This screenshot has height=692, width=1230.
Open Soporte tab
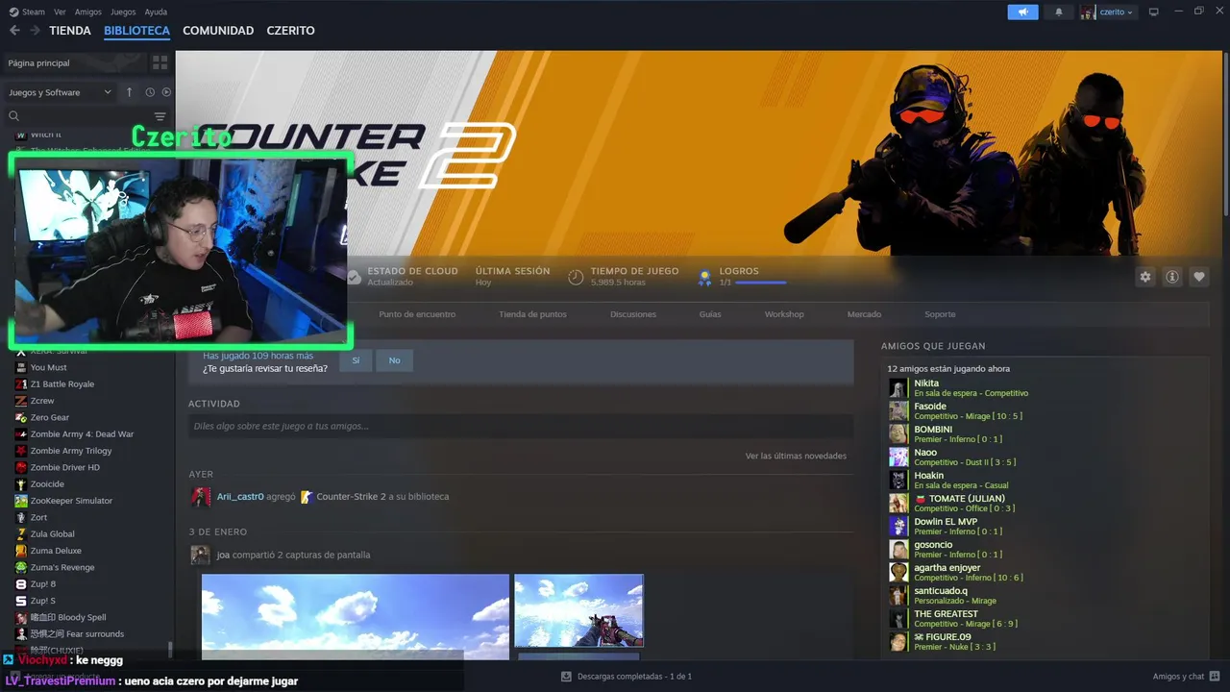(940, 314)
